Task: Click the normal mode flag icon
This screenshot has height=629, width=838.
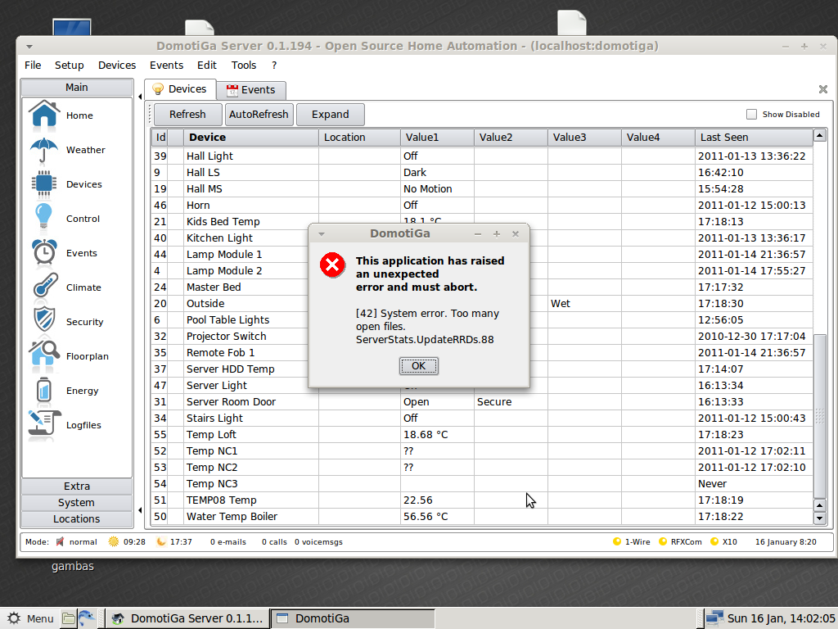Action: click(60, 541)
